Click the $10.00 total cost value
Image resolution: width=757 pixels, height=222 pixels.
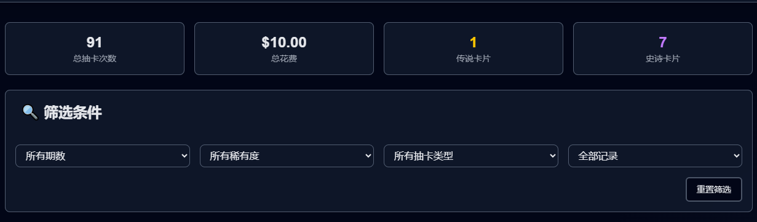click(x=284, y=42)
